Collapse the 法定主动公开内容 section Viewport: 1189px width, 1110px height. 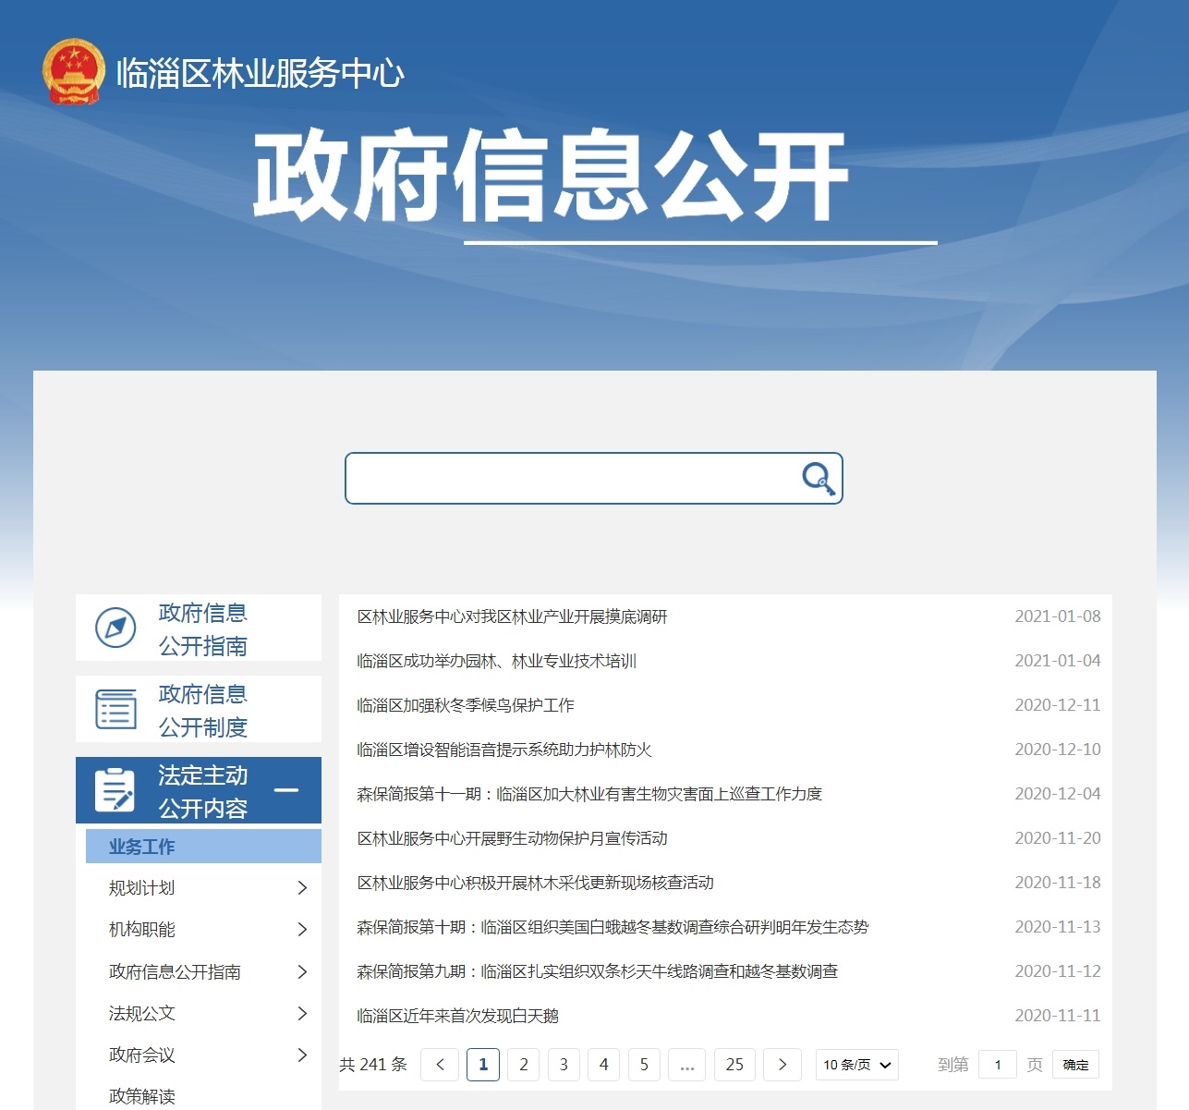[x=288, y=790]
